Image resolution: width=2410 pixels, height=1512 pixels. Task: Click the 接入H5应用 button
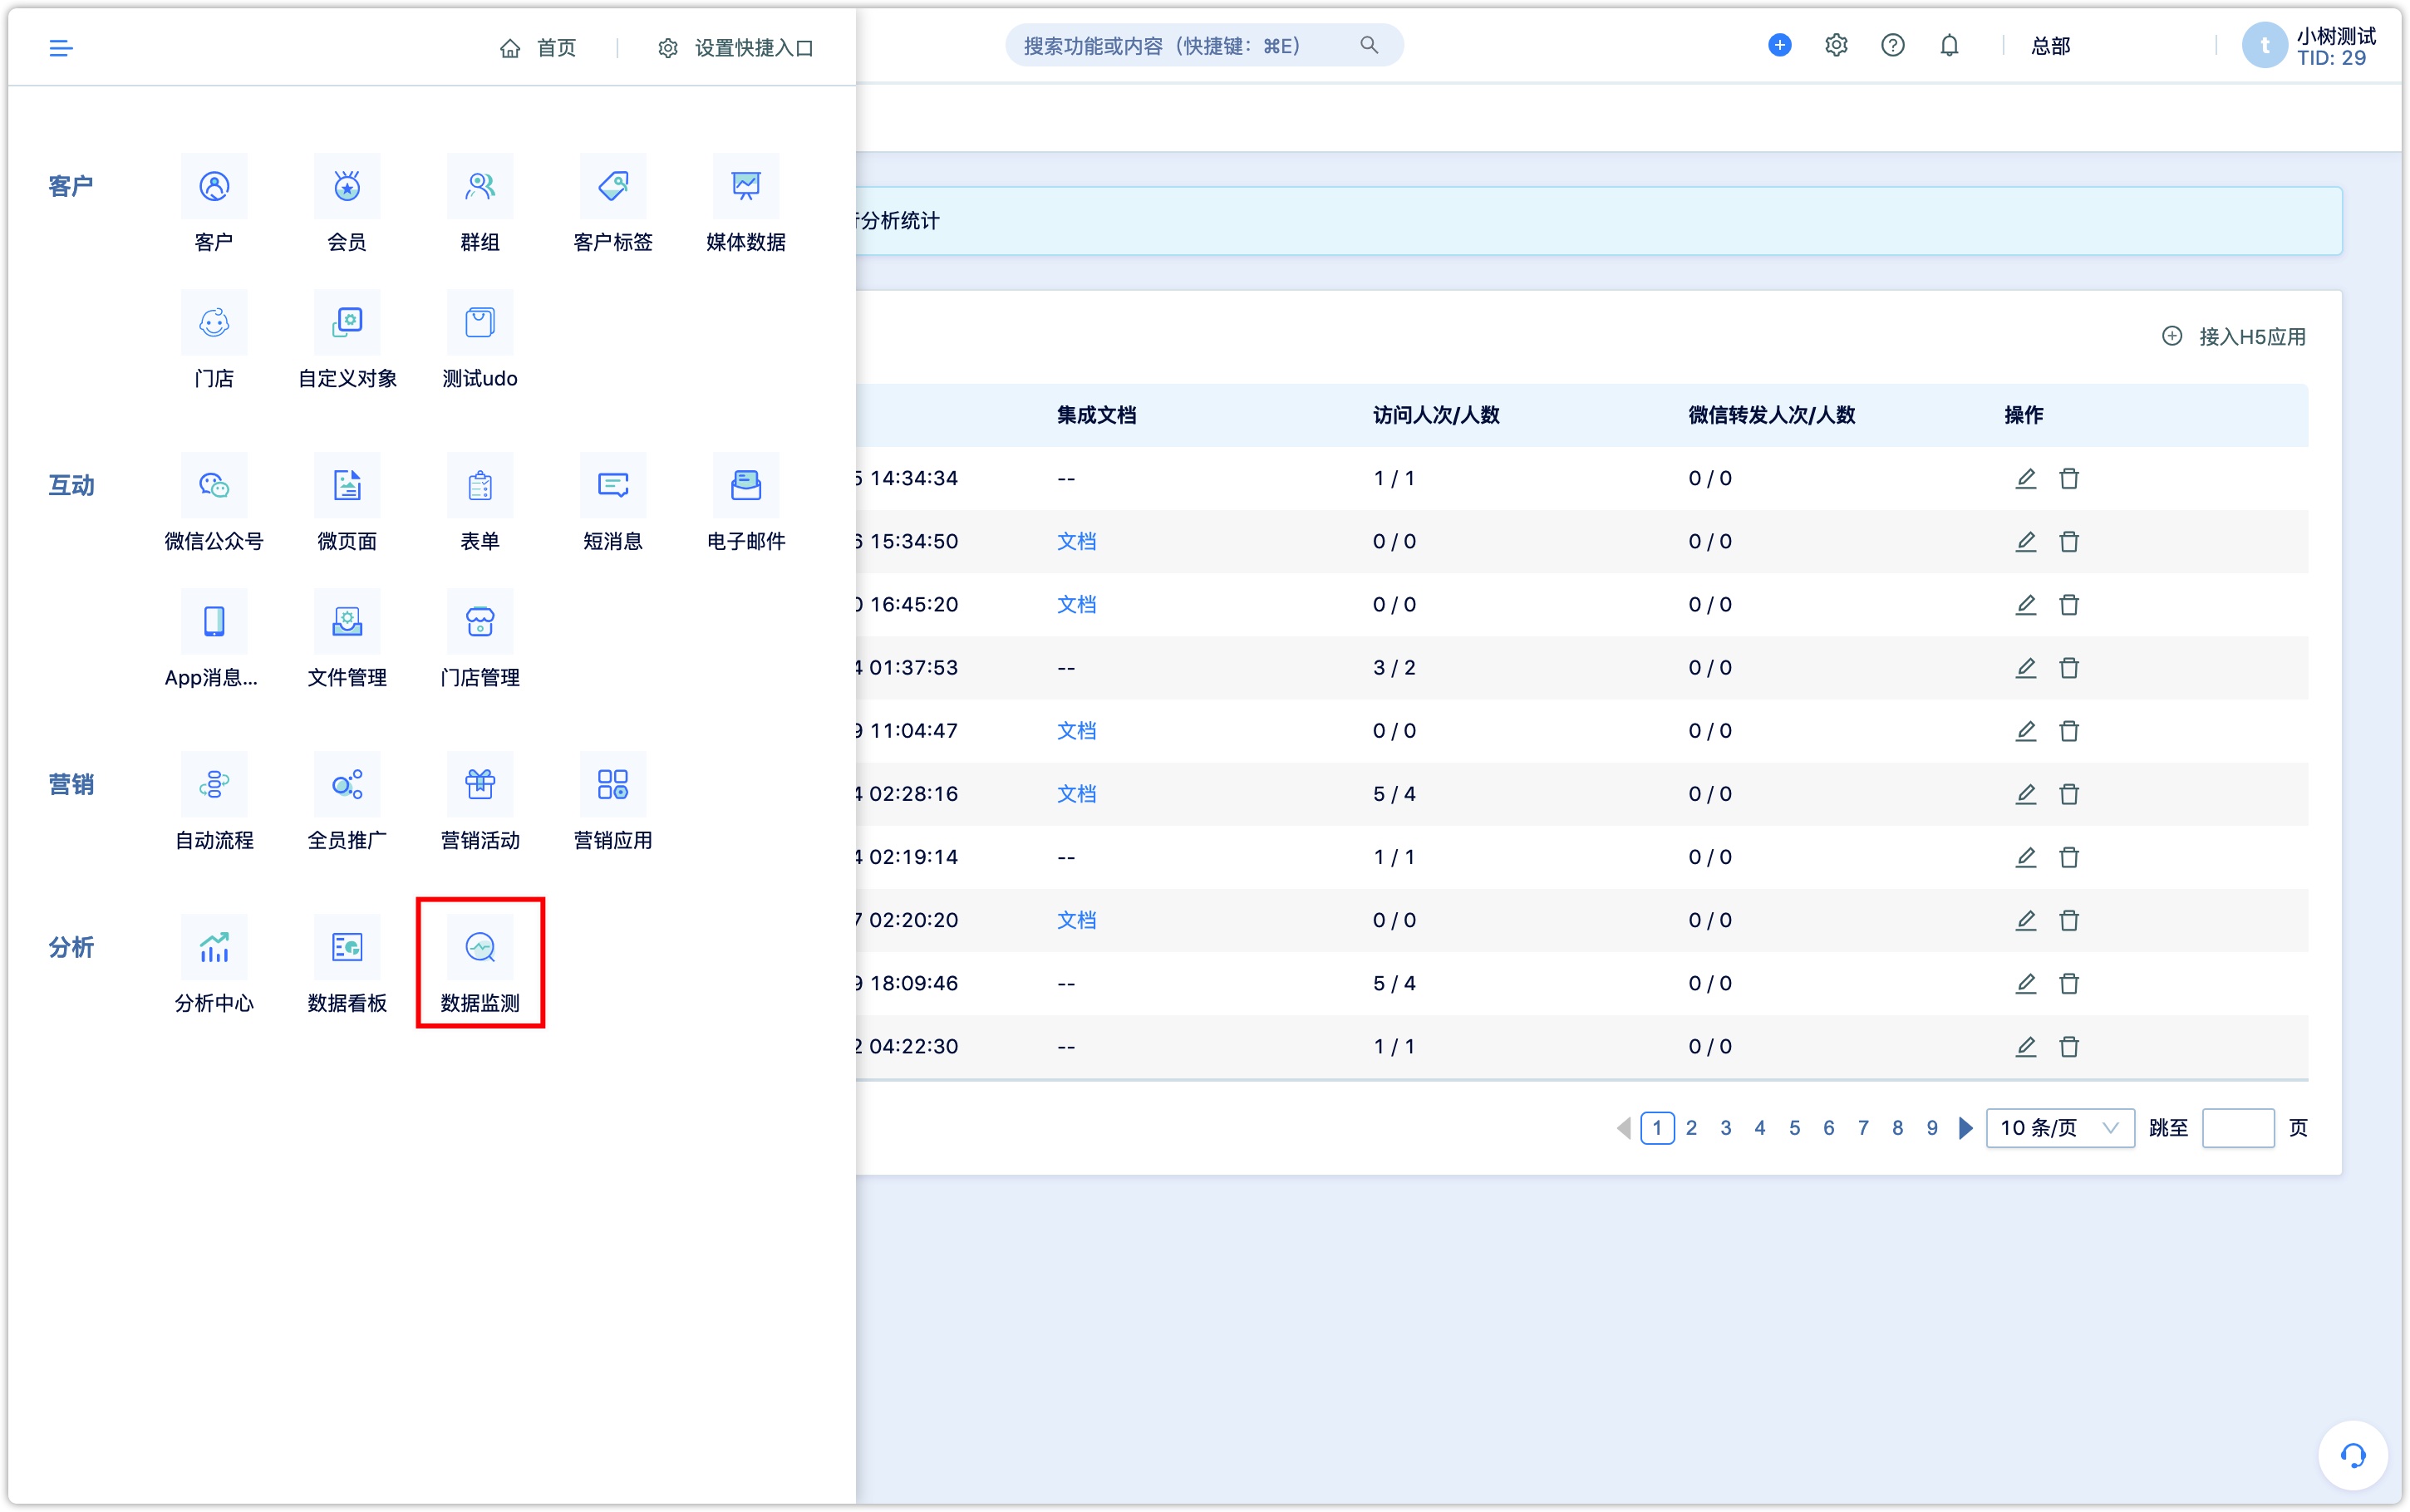coord(2233,336)
